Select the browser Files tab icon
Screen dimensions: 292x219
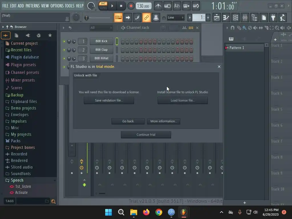(17, 35)
